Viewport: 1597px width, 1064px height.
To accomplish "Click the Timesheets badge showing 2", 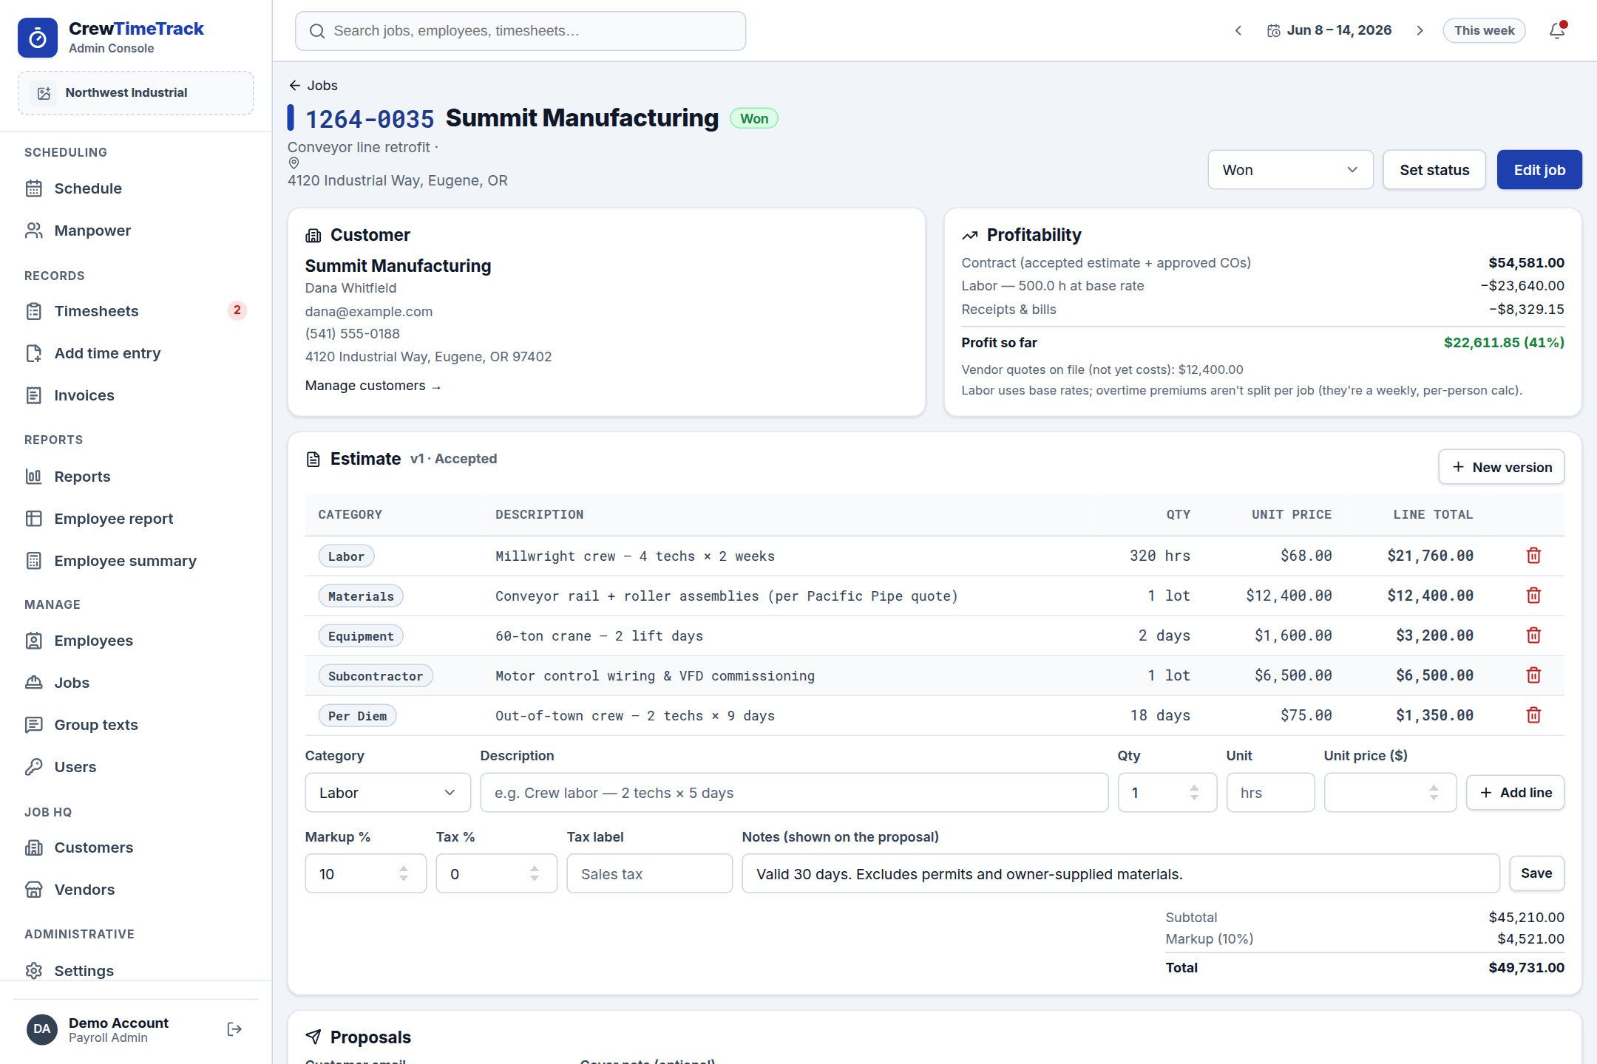I will [x=237, y=310].
